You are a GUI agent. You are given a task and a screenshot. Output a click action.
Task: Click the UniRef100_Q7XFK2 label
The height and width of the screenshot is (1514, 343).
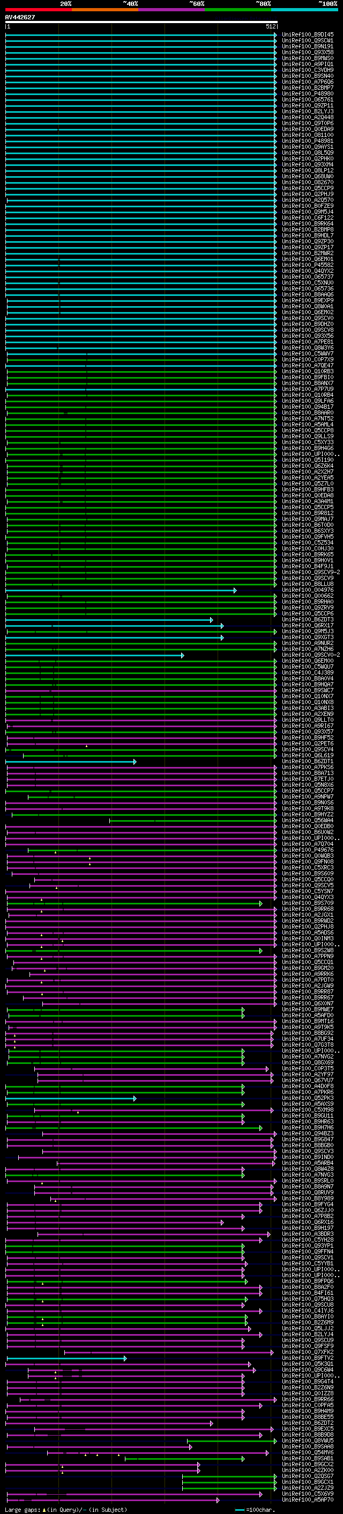[x=308, y=1352]
